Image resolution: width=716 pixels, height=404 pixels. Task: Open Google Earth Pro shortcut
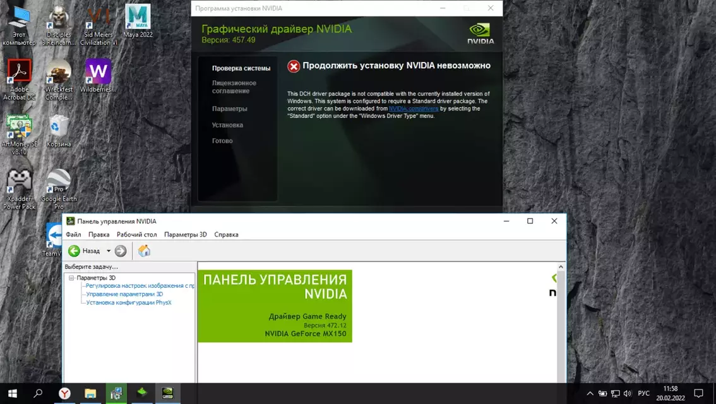pos(59,189)
